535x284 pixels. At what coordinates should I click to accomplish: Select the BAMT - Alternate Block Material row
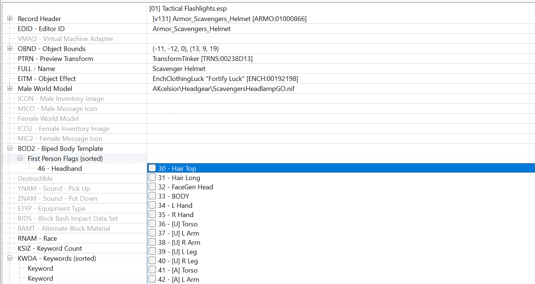pos(64,228)
